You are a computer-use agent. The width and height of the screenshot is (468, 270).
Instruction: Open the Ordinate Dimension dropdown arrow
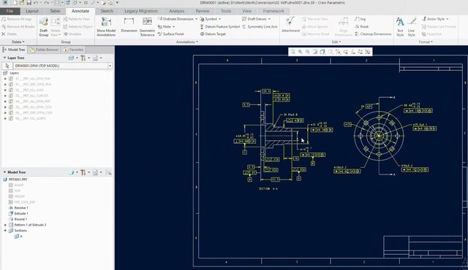point(196,19)
